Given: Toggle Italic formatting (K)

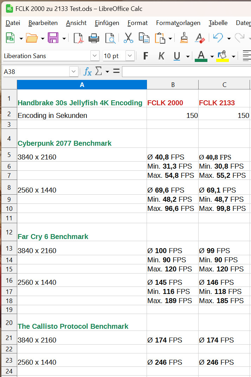Looking at the screenshot, I should (x=161, y=56).
